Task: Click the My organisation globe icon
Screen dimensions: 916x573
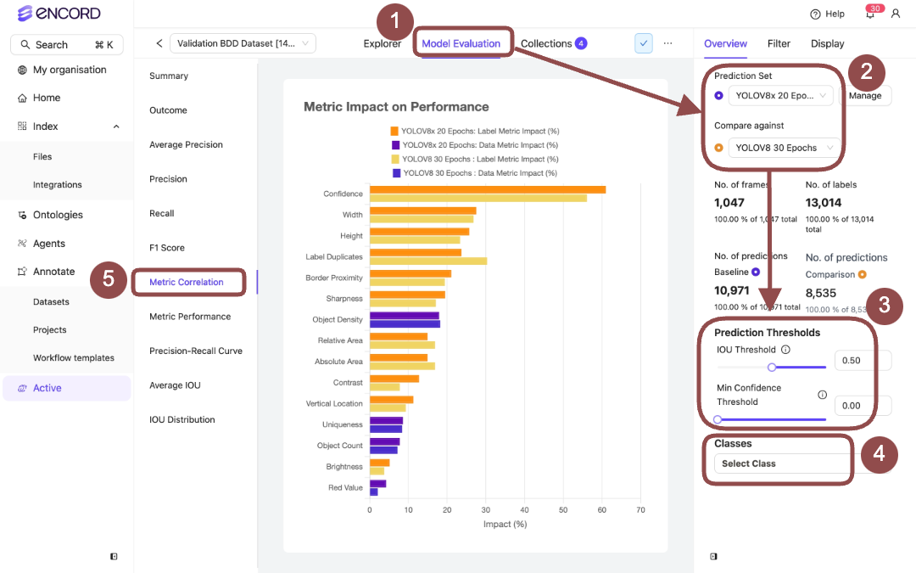Action: 22,70
